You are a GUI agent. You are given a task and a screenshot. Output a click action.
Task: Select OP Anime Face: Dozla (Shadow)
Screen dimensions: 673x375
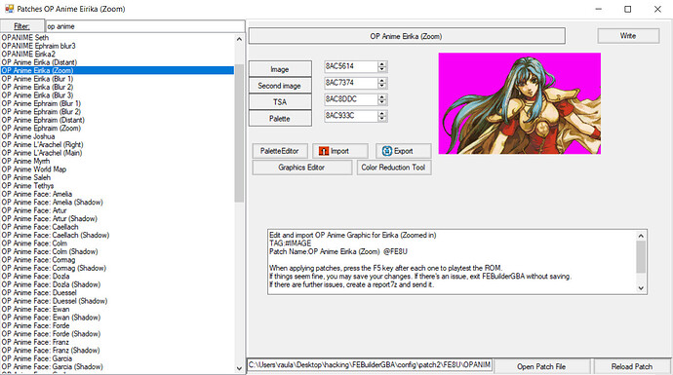pyautogui.click(x=117, y=284)
